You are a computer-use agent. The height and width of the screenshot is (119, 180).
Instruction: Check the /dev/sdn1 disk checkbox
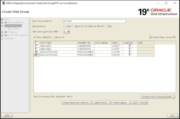37,46
